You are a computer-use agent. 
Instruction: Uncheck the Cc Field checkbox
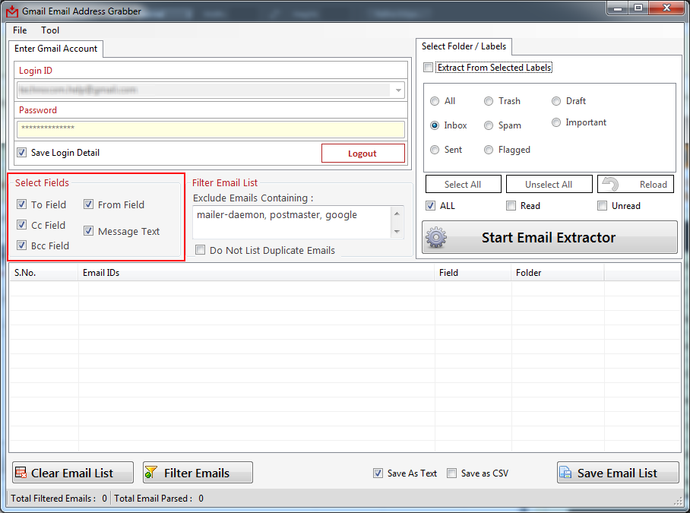tap(21, 225)
